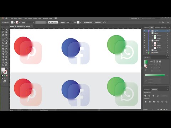The width and height of the screenshot is (171, 128).
Task: Pick the Type tool
Action: click(3, 38)
